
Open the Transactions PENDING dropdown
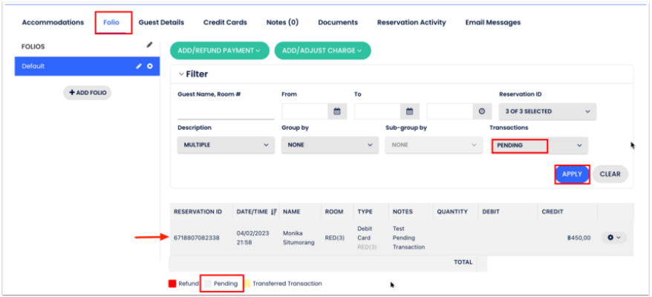539,146
